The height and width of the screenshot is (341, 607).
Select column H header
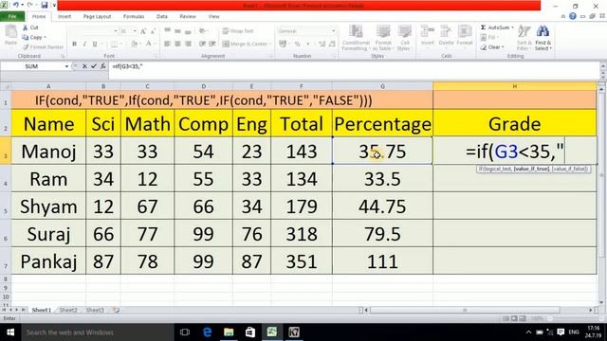514,86
